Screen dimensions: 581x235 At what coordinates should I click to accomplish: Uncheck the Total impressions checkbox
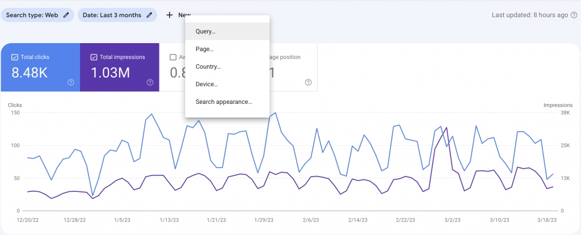pos(94,57)
